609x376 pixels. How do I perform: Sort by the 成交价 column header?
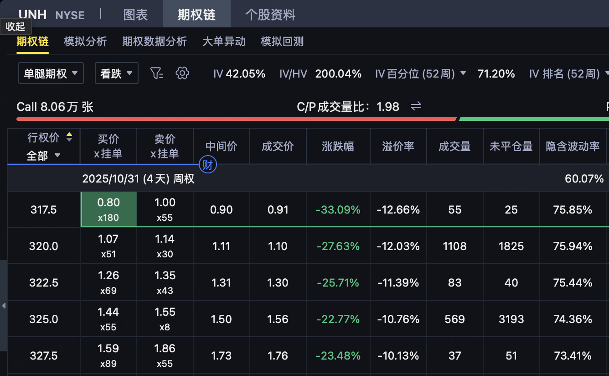pos(278,146)
